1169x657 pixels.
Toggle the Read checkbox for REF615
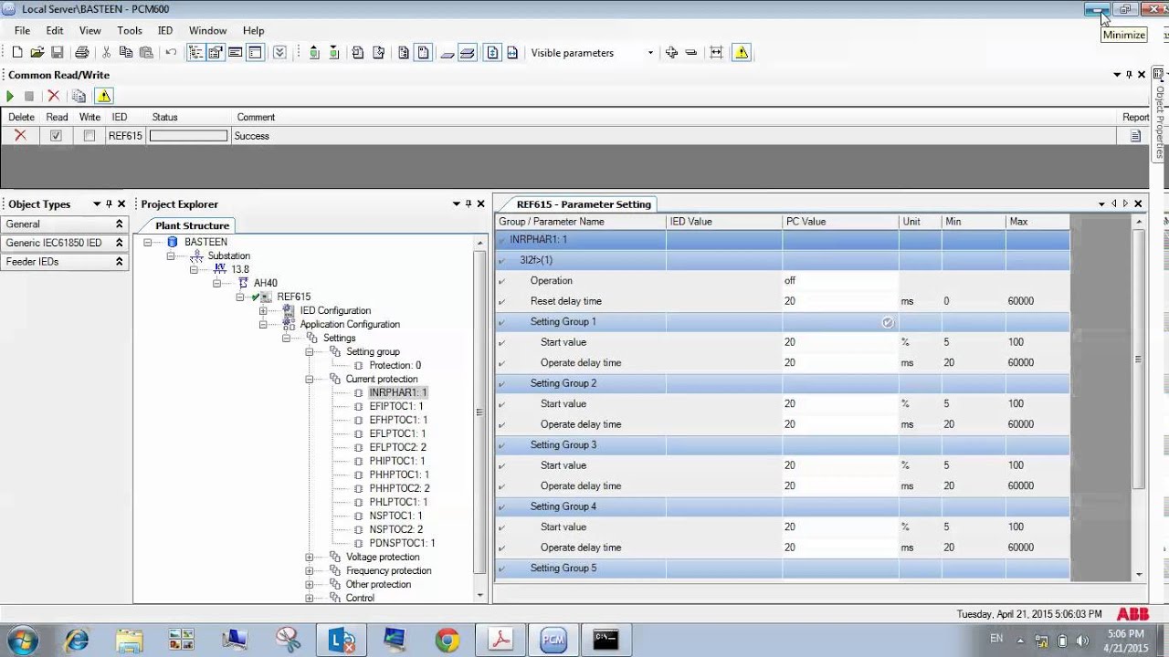tap(56, 136)
